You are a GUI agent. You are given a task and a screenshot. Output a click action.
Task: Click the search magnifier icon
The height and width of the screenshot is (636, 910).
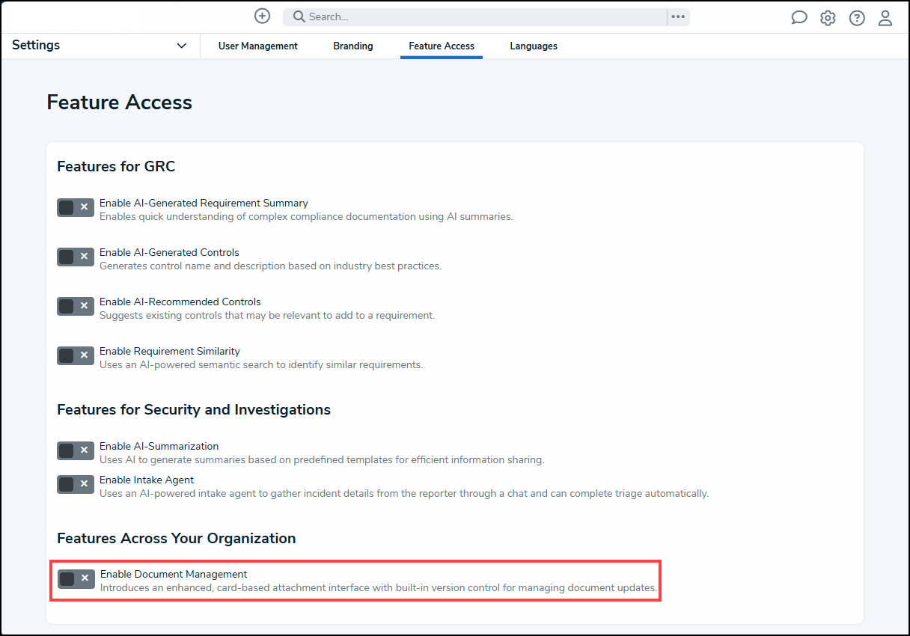click(298, 16)
